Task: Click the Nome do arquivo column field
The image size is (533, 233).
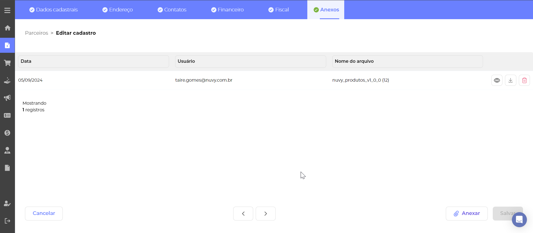Action: tap(407, 61)
